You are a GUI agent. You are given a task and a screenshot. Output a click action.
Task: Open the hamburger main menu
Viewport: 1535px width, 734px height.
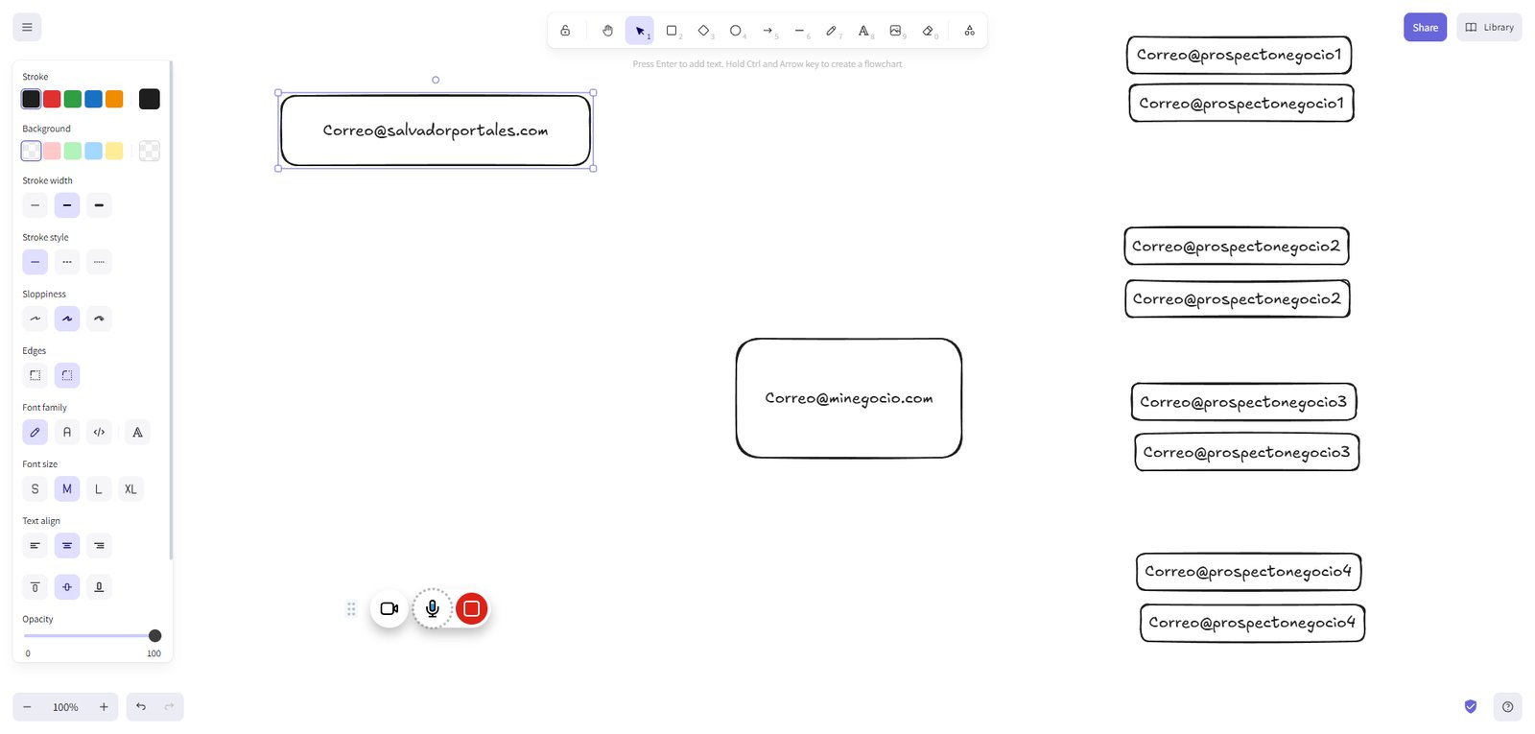point(27,28)
